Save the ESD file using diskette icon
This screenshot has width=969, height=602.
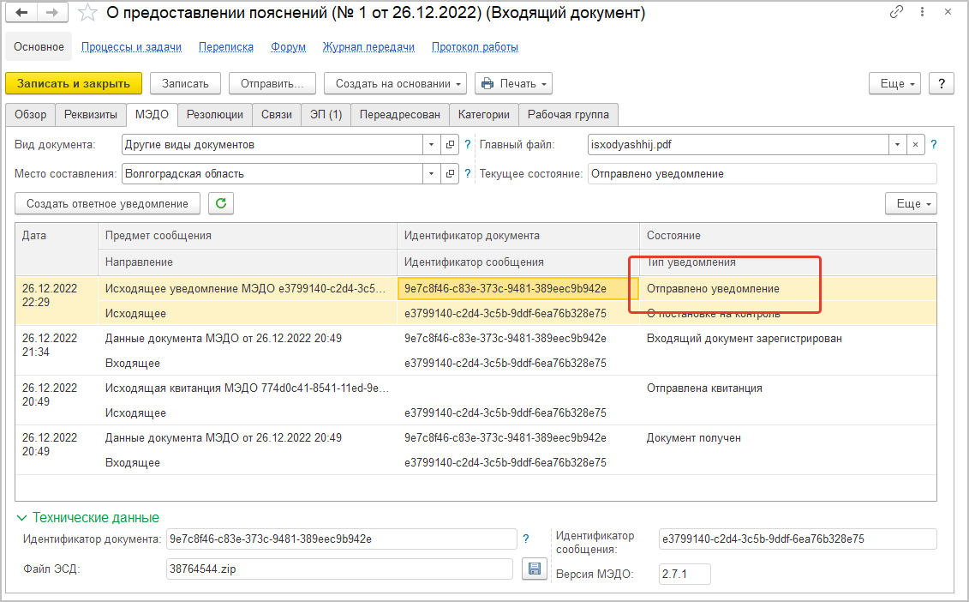pos(535,569)
